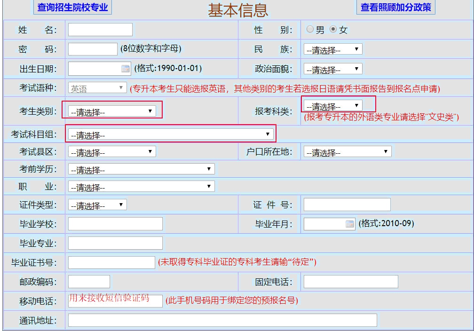Image resolution: width=474 pixels, height=331 pixels.
Task: Expand the 职业 dropdown
Action: tap(141, 186)
